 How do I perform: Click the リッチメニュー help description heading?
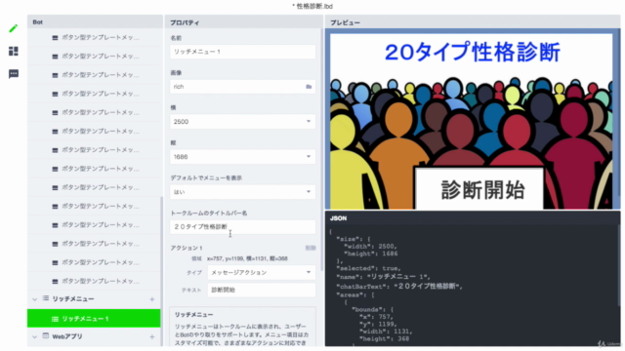tap(193, 314)
